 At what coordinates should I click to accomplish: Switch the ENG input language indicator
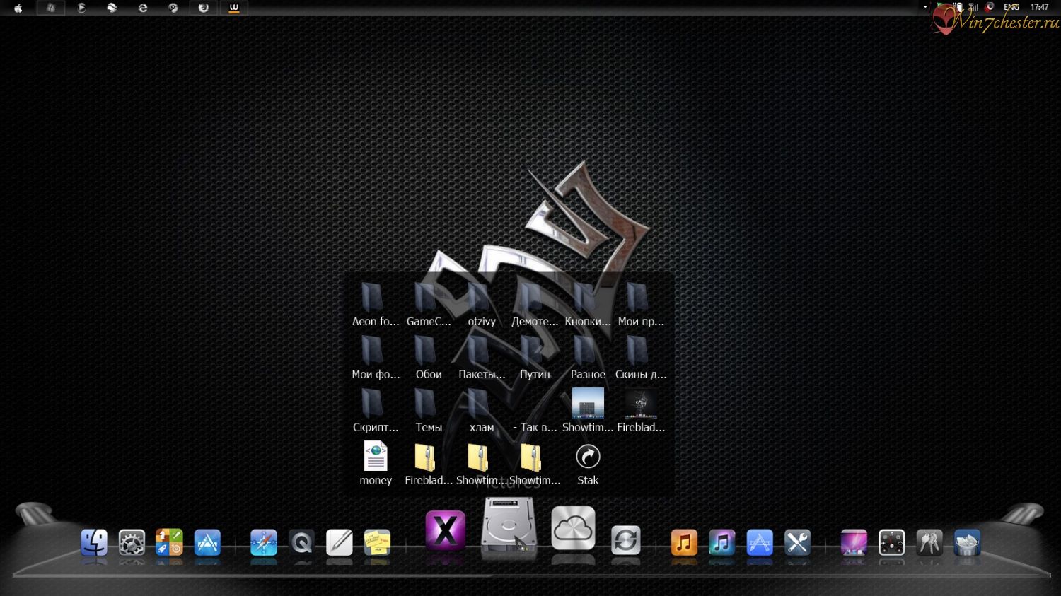pyautogui.click(x=1011, y=7)
